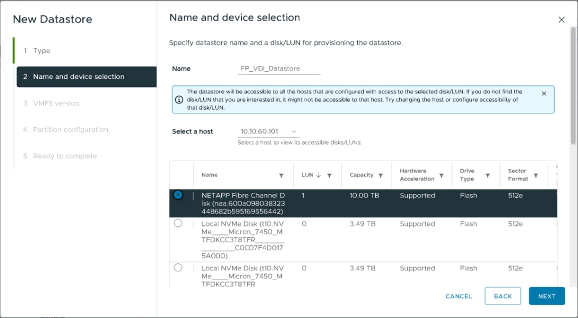Click the vertical scrollbar of dialog

coord(573,85)
